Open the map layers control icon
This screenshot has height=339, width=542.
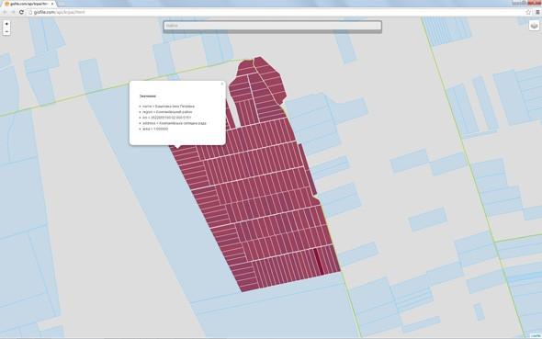(x=534, y=26)
